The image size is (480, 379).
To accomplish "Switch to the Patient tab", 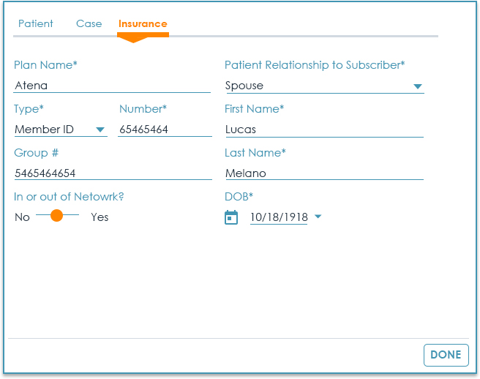I will click(36, 23).
